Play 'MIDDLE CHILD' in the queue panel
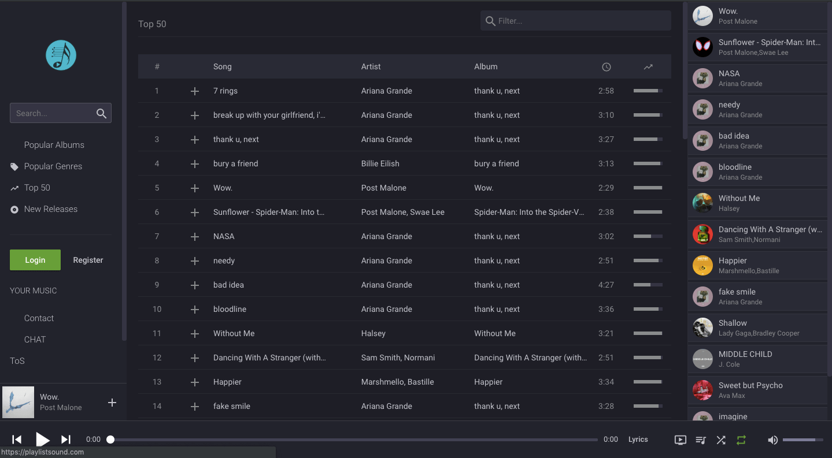The height and width of the screenshot is (458, 832). click(757, 359)
